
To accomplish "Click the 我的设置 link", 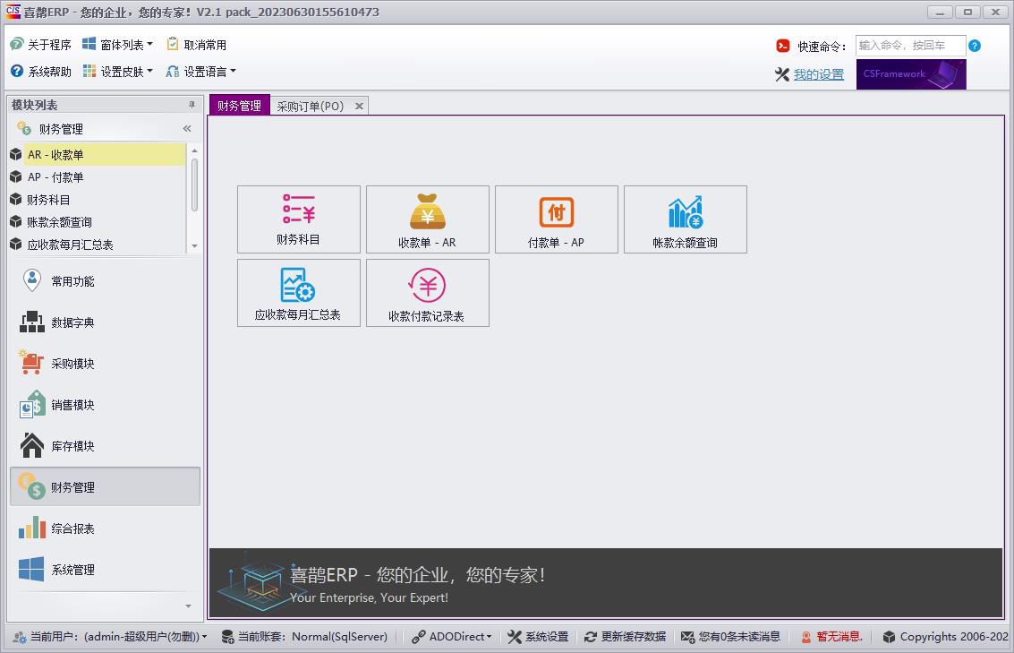I will [x=817, y=73].
